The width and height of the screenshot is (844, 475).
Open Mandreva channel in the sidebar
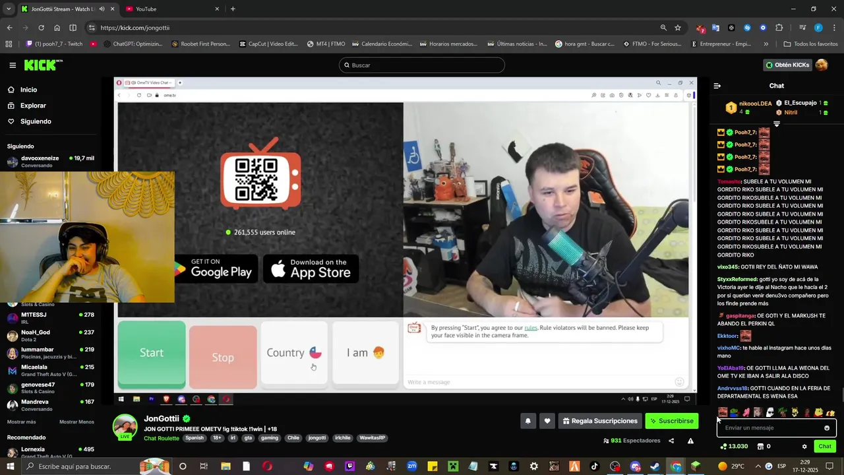tap(51, 405)
